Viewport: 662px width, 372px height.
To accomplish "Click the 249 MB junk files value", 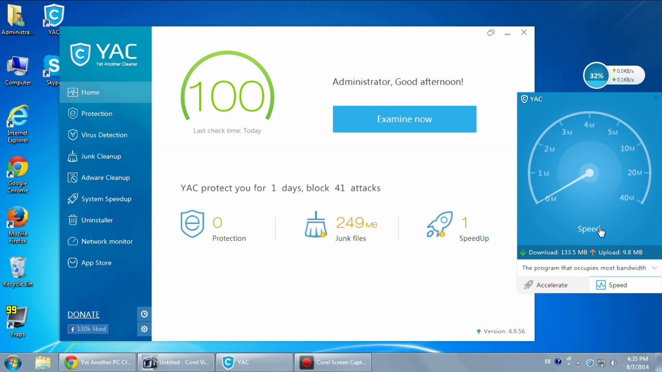I will pyautogui.click(x=356, y=223).
